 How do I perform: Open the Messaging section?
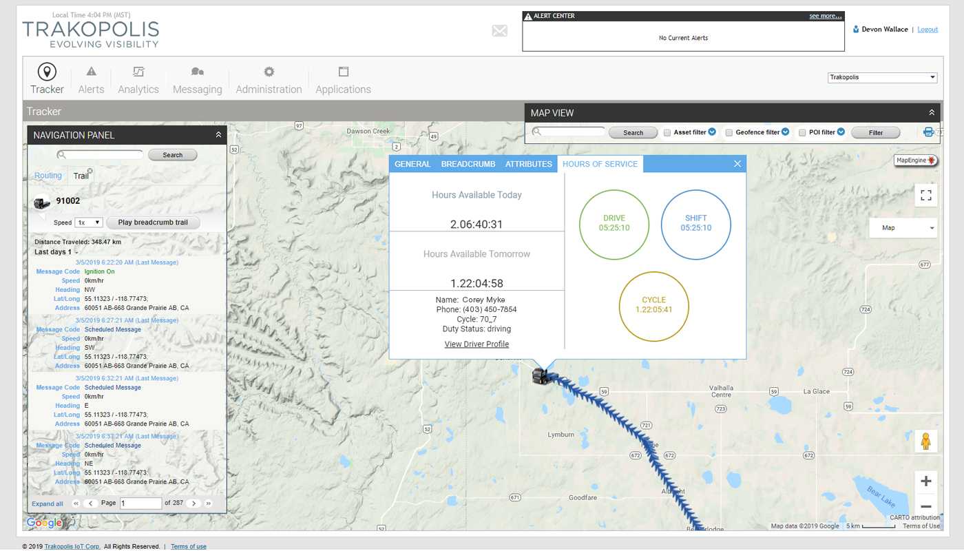coord(198,80)
